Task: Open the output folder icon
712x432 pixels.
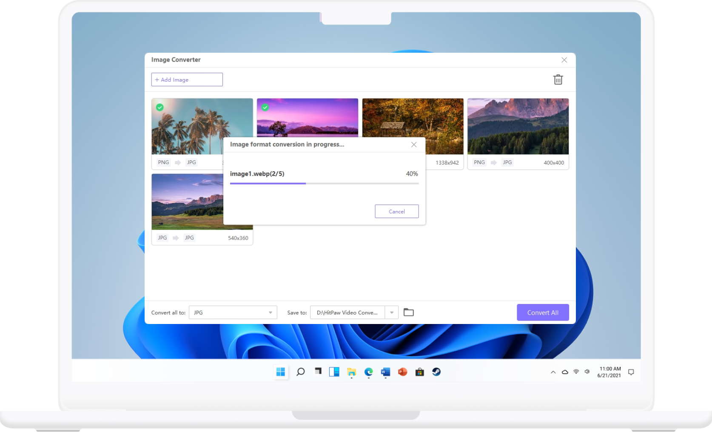Action: click(408, 313)
